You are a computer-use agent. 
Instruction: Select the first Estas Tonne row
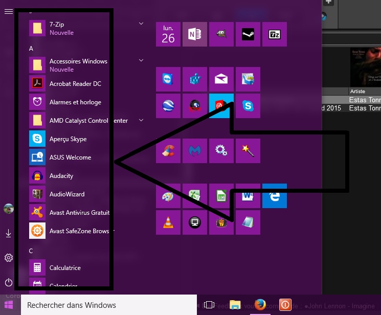click(x=351, y=100)
